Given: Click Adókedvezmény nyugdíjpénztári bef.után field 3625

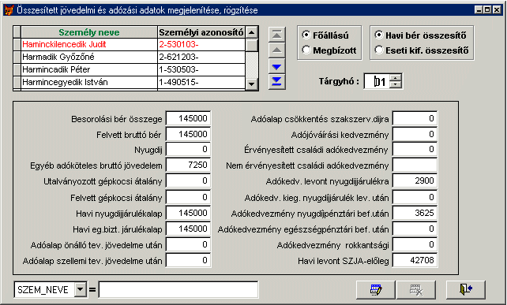Looking at the screenshot, I should coord(415,213).
